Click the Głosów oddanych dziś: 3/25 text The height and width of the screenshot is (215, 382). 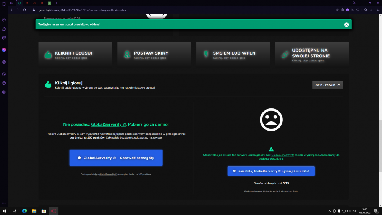coord(271,183)
